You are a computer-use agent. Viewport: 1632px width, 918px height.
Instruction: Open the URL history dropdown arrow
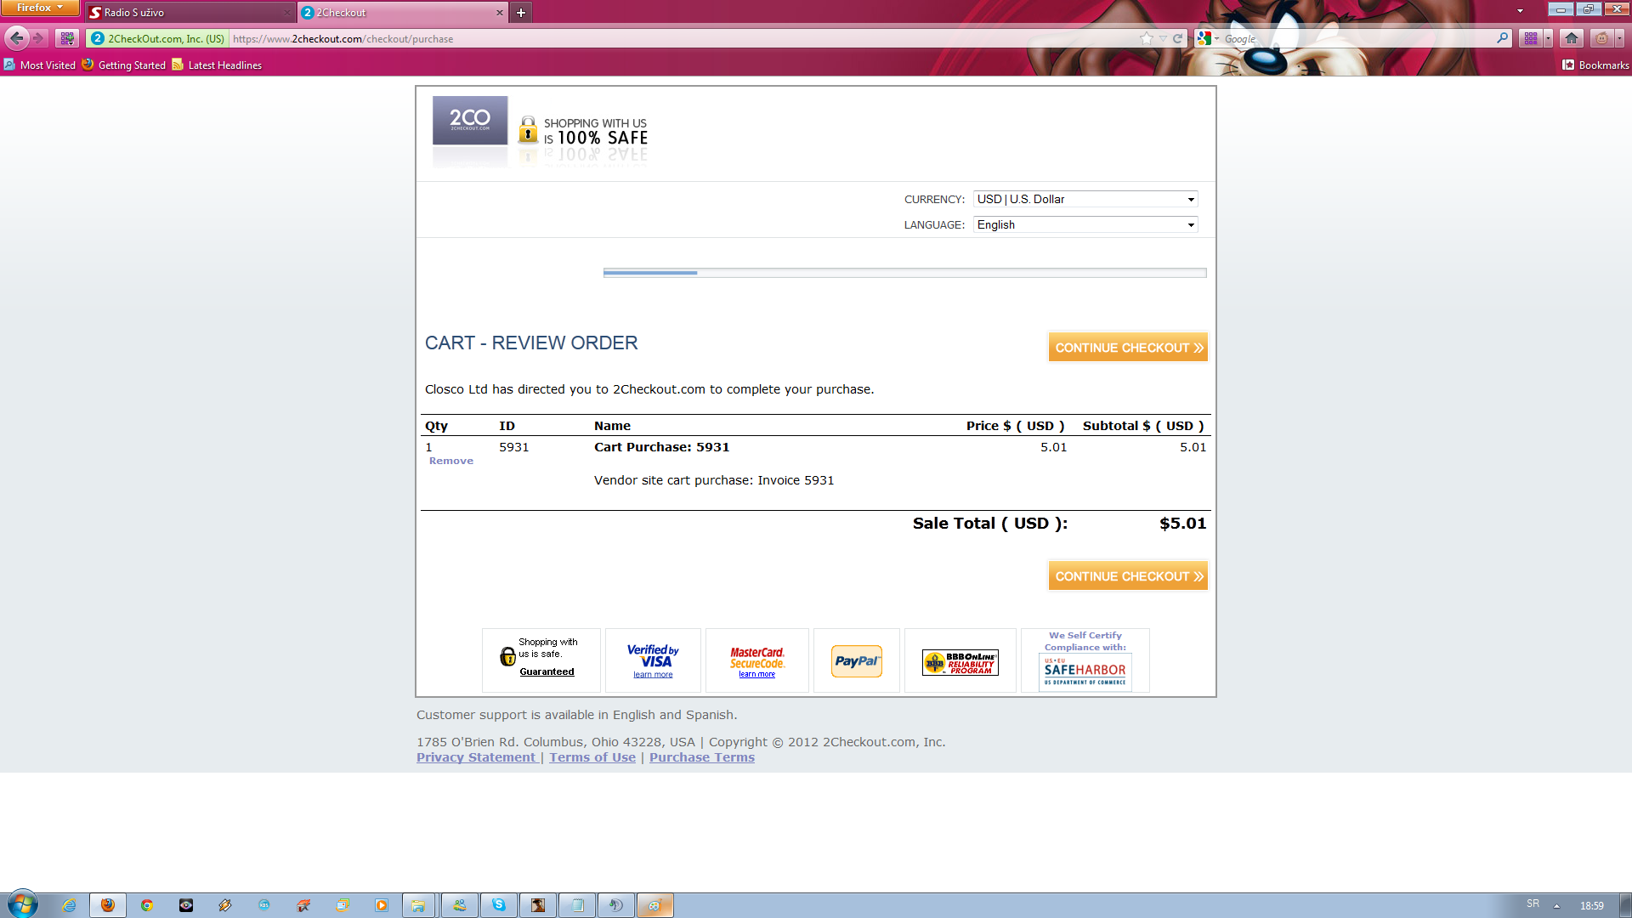(1163, 38)
